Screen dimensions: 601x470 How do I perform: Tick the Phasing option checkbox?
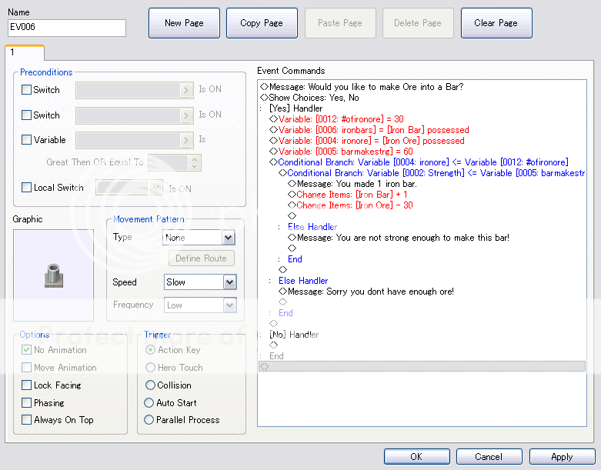27,403
